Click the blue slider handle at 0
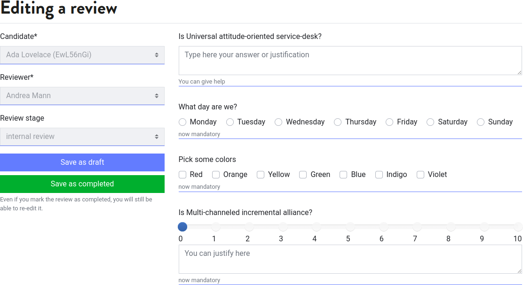This screenshot has width=523, height=285. tap(182, 227)
